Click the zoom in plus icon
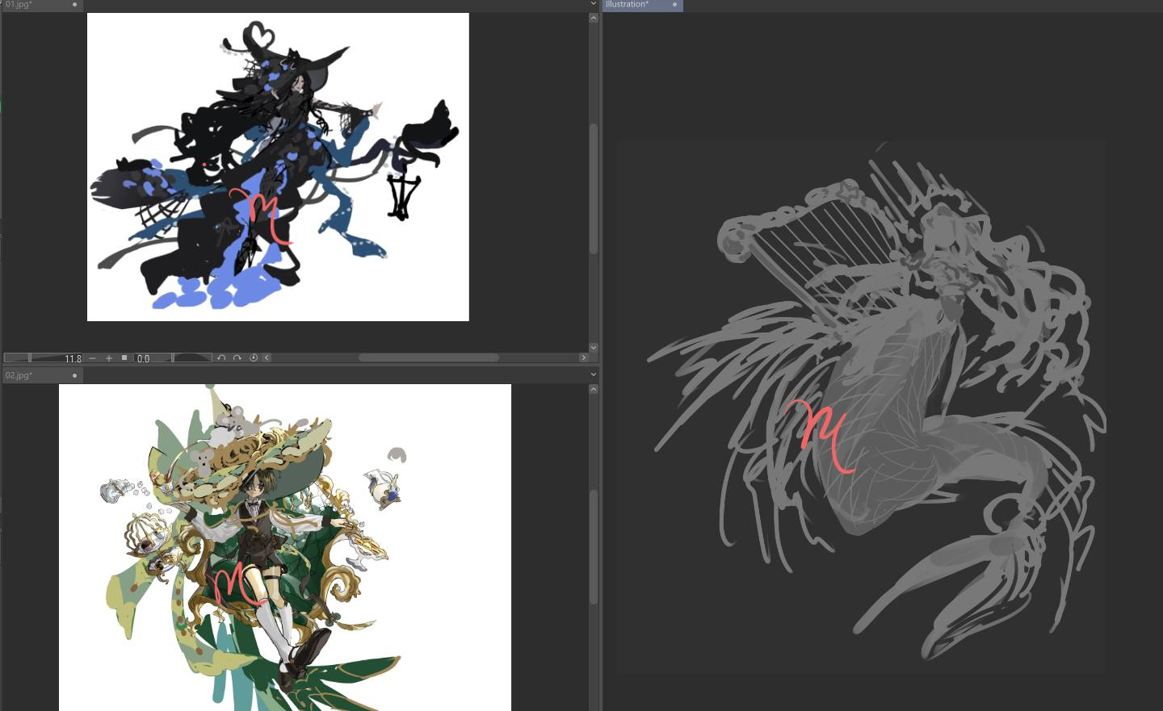The image size is (1163, 711). 109,358
